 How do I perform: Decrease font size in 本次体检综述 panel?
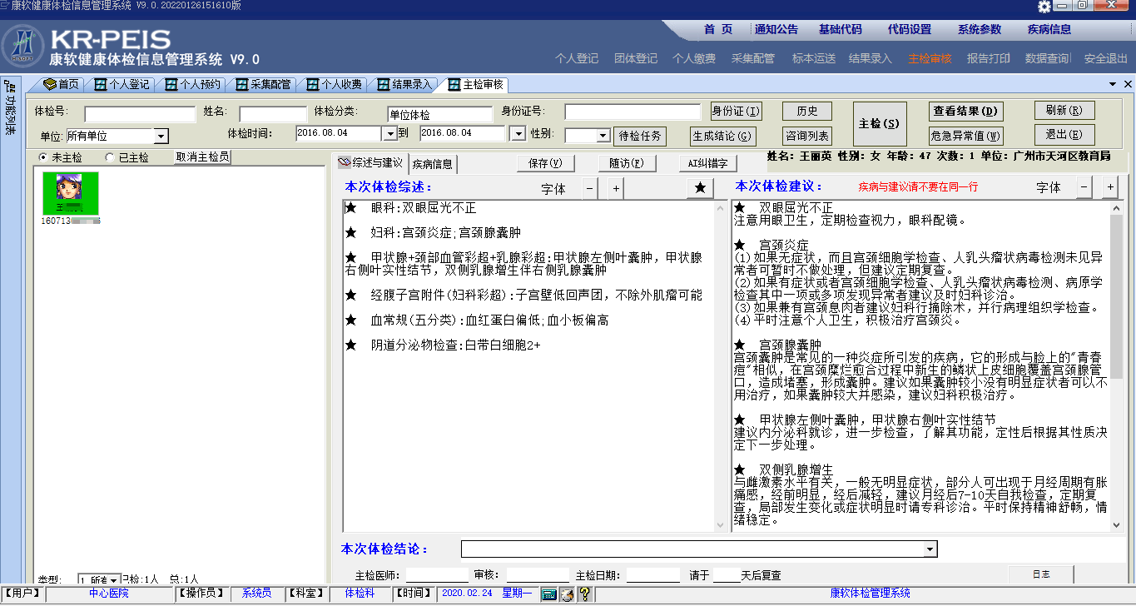589,189
